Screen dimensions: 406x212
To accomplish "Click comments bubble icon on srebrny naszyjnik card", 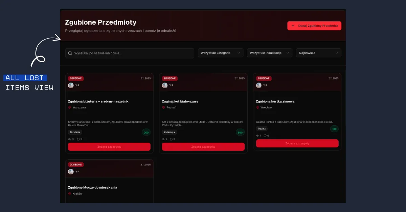I will coord(78,139).
